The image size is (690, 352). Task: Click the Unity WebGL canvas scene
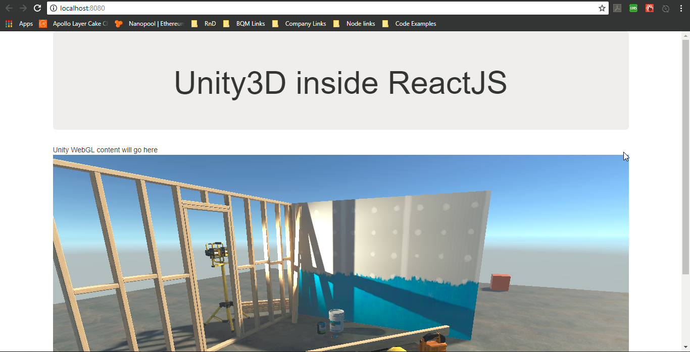(341, 253)
